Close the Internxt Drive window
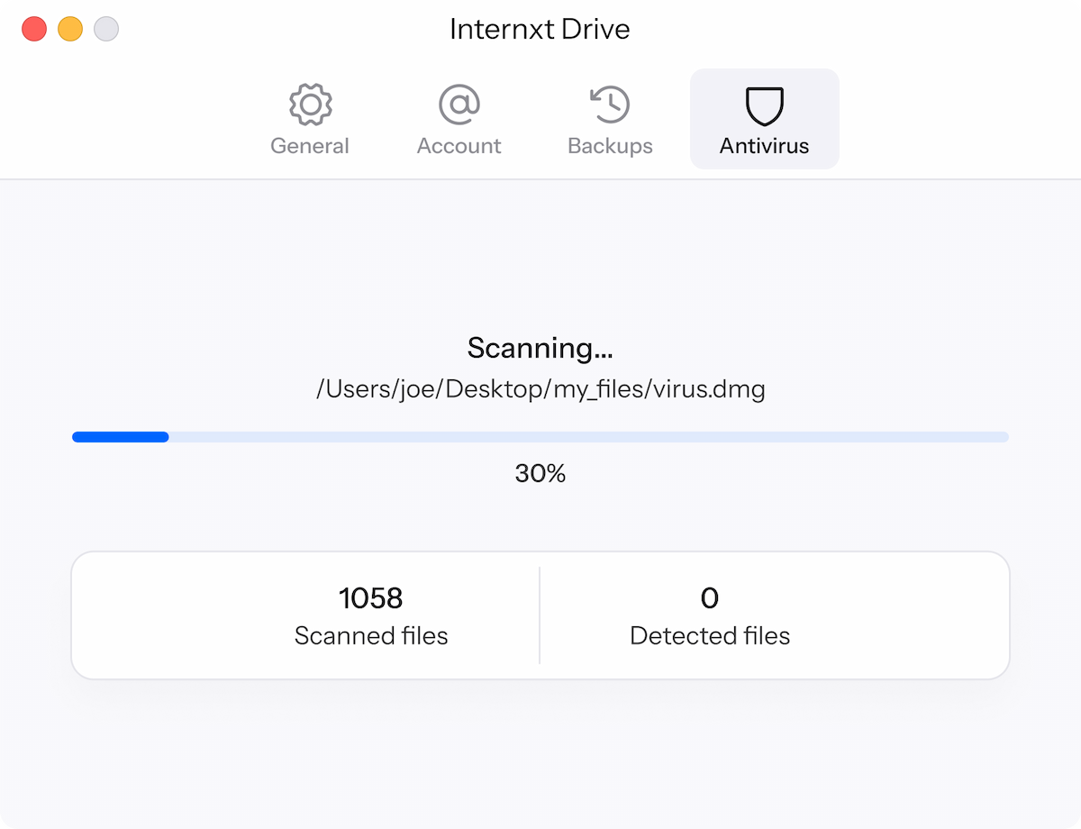Viewport: 1081px width, 829px height. coord(34,29)
